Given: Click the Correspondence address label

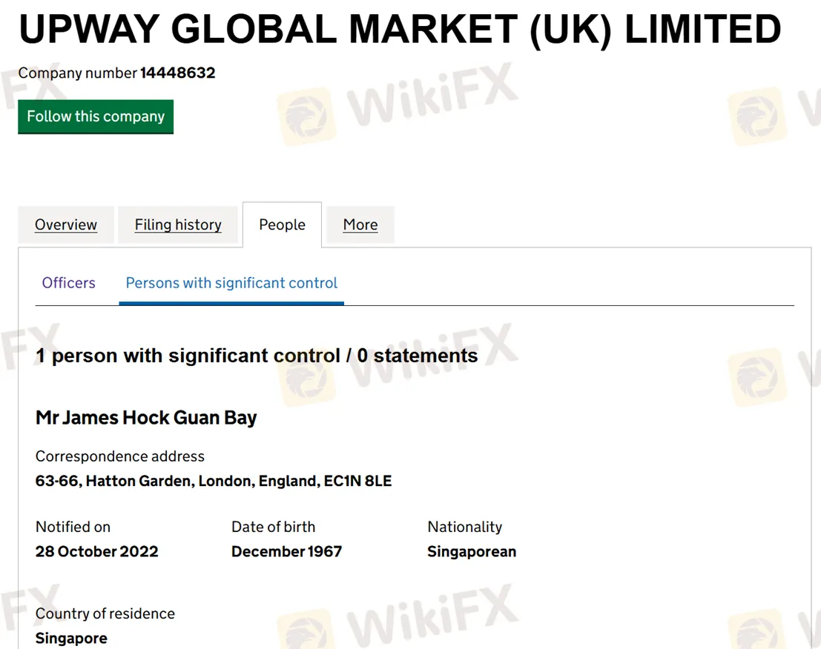Looking at the screenshot, I should pos(120,456).
